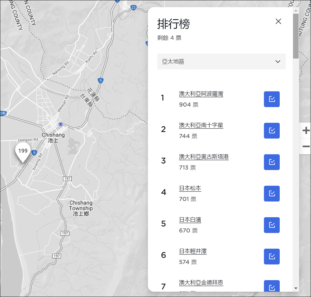Open the 澳大利亞金德拜恩 link
This screenshot has width=311, height=297.
[201, 282]
